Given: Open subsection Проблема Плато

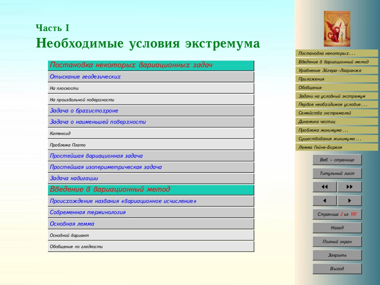Looking at the screenshot, I should 151,145.
